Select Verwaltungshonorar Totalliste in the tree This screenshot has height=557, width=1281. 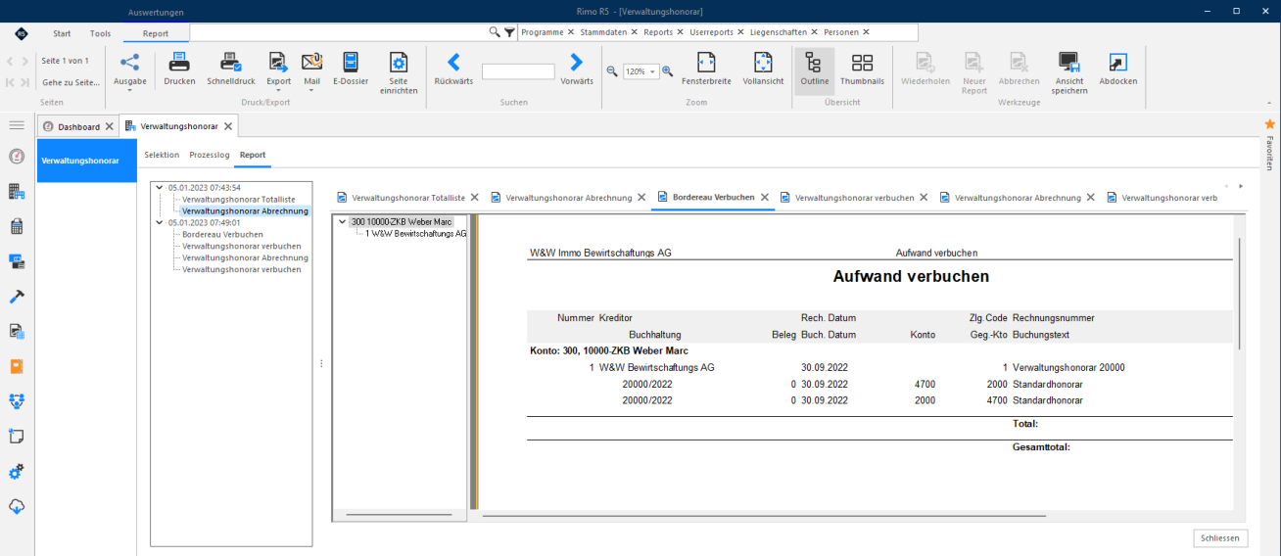[239, 199]
